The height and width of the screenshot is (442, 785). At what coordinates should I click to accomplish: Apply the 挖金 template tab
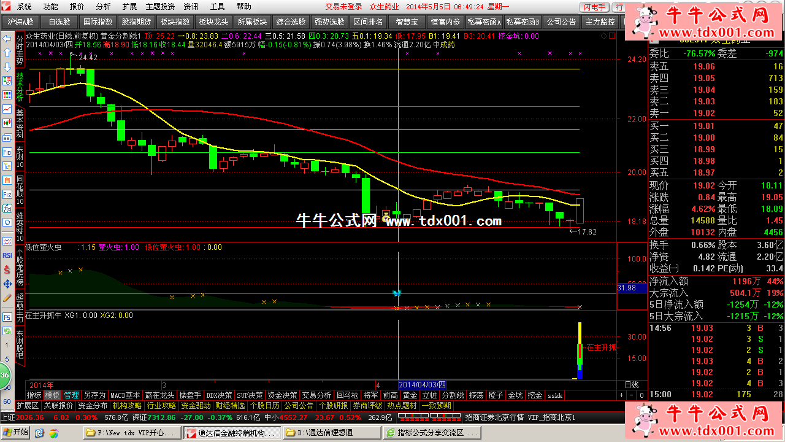pyautogui.click(x=535, y=395)
